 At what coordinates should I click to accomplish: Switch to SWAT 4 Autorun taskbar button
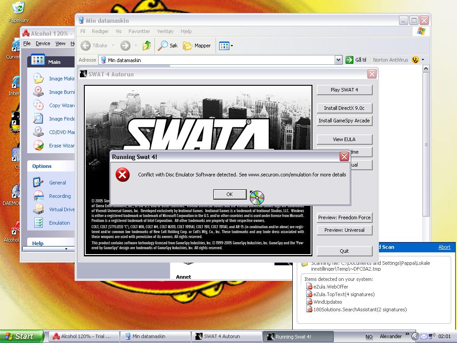click(227, 336)
